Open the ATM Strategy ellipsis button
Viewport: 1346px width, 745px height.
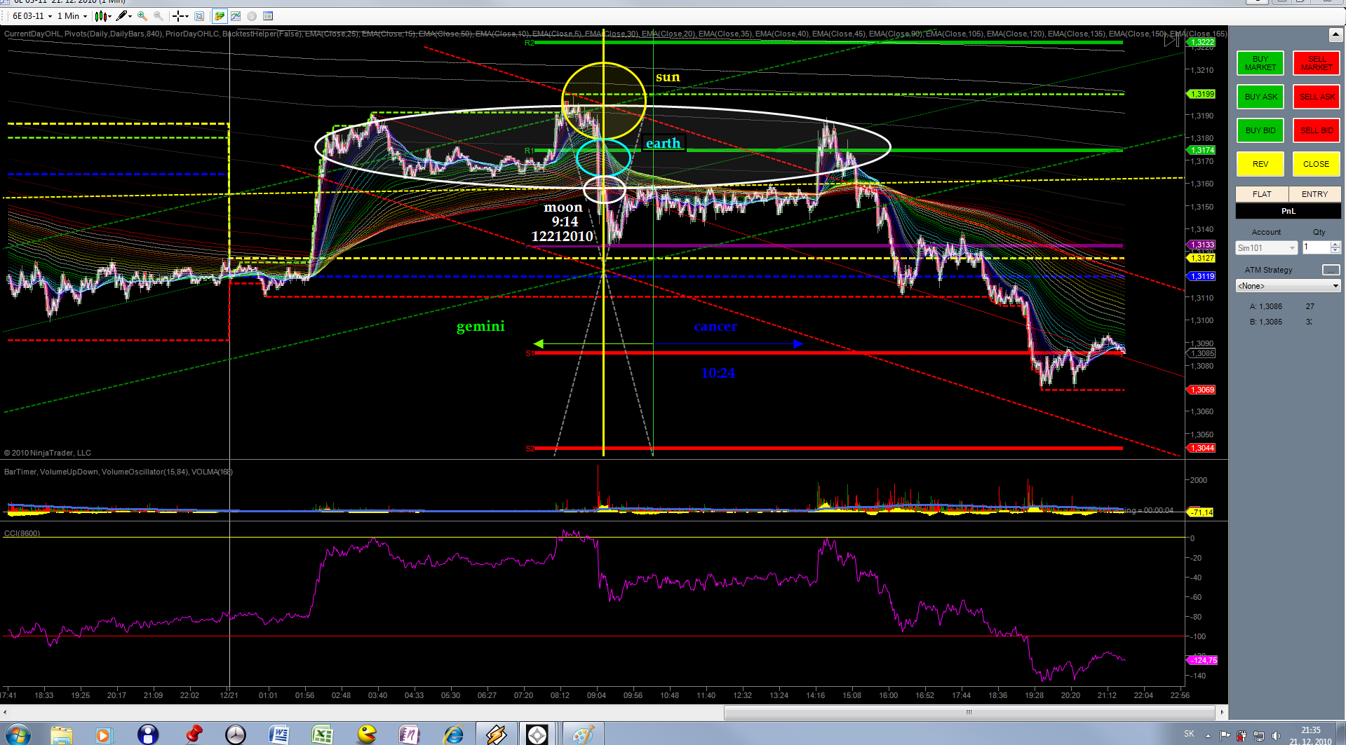(x=1331, y=270)
